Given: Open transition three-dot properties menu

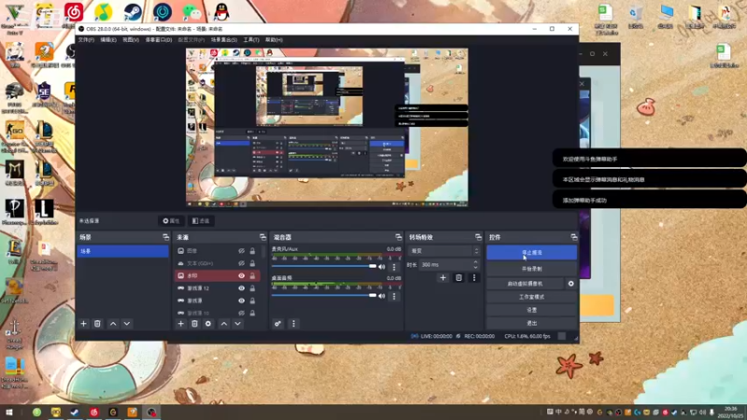Looking at the screenshot, I should click(x=474, y=277).
